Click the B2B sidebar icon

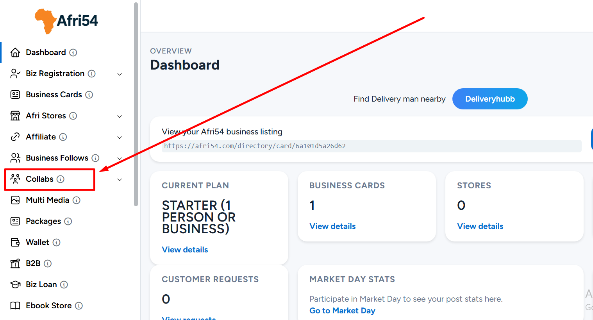click(x=15, y=263)
